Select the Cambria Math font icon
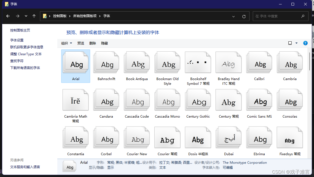314x177 pixels. pyautogui.click(x=76, y=100)
